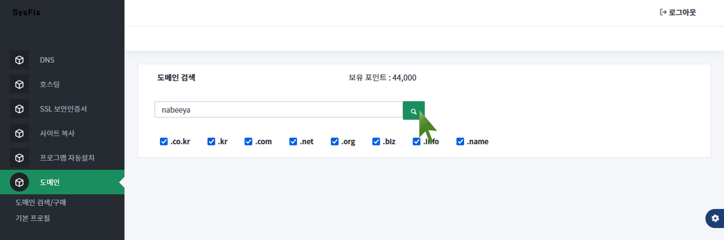Image resolution: width=724 pixels, height=240 pixels.
Task: Click the DNS cube icon
Action: click(19, 60)
